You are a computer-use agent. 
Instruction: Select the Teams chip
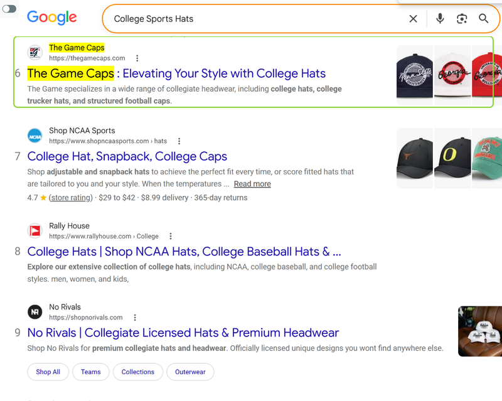(x=90, y=372)
